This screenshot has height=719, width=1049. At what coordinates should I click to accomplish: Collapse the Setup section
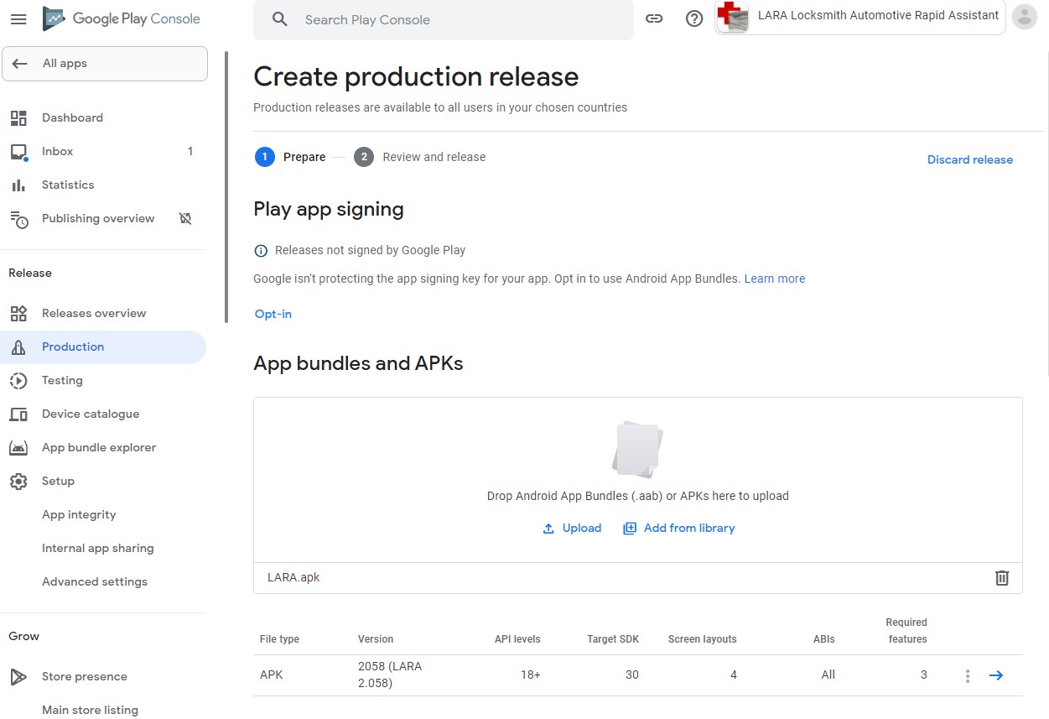(x=58, y=481)
